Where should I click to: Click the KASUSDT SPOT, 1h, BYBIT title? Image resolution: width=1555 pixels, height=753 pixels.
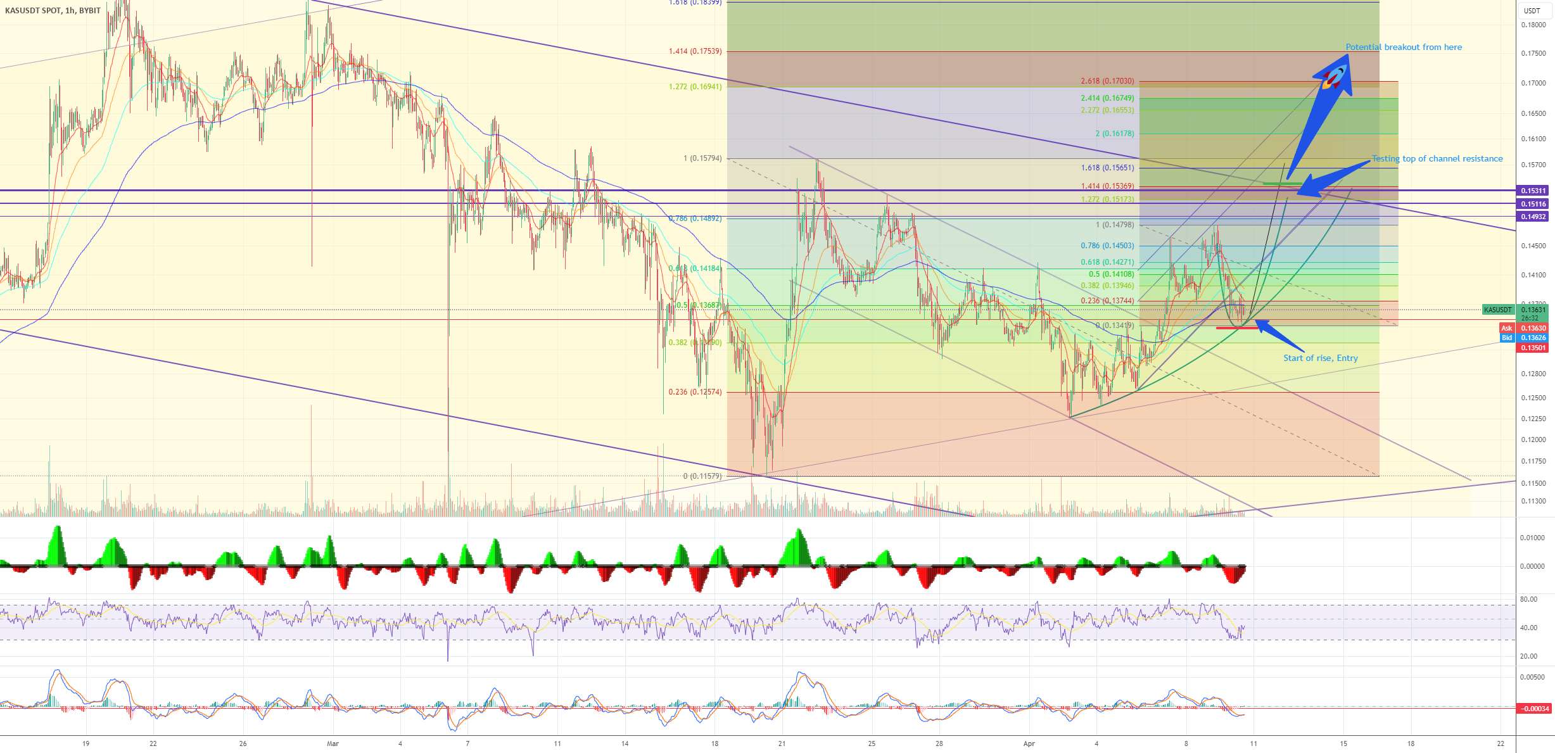tap(53, 10)
